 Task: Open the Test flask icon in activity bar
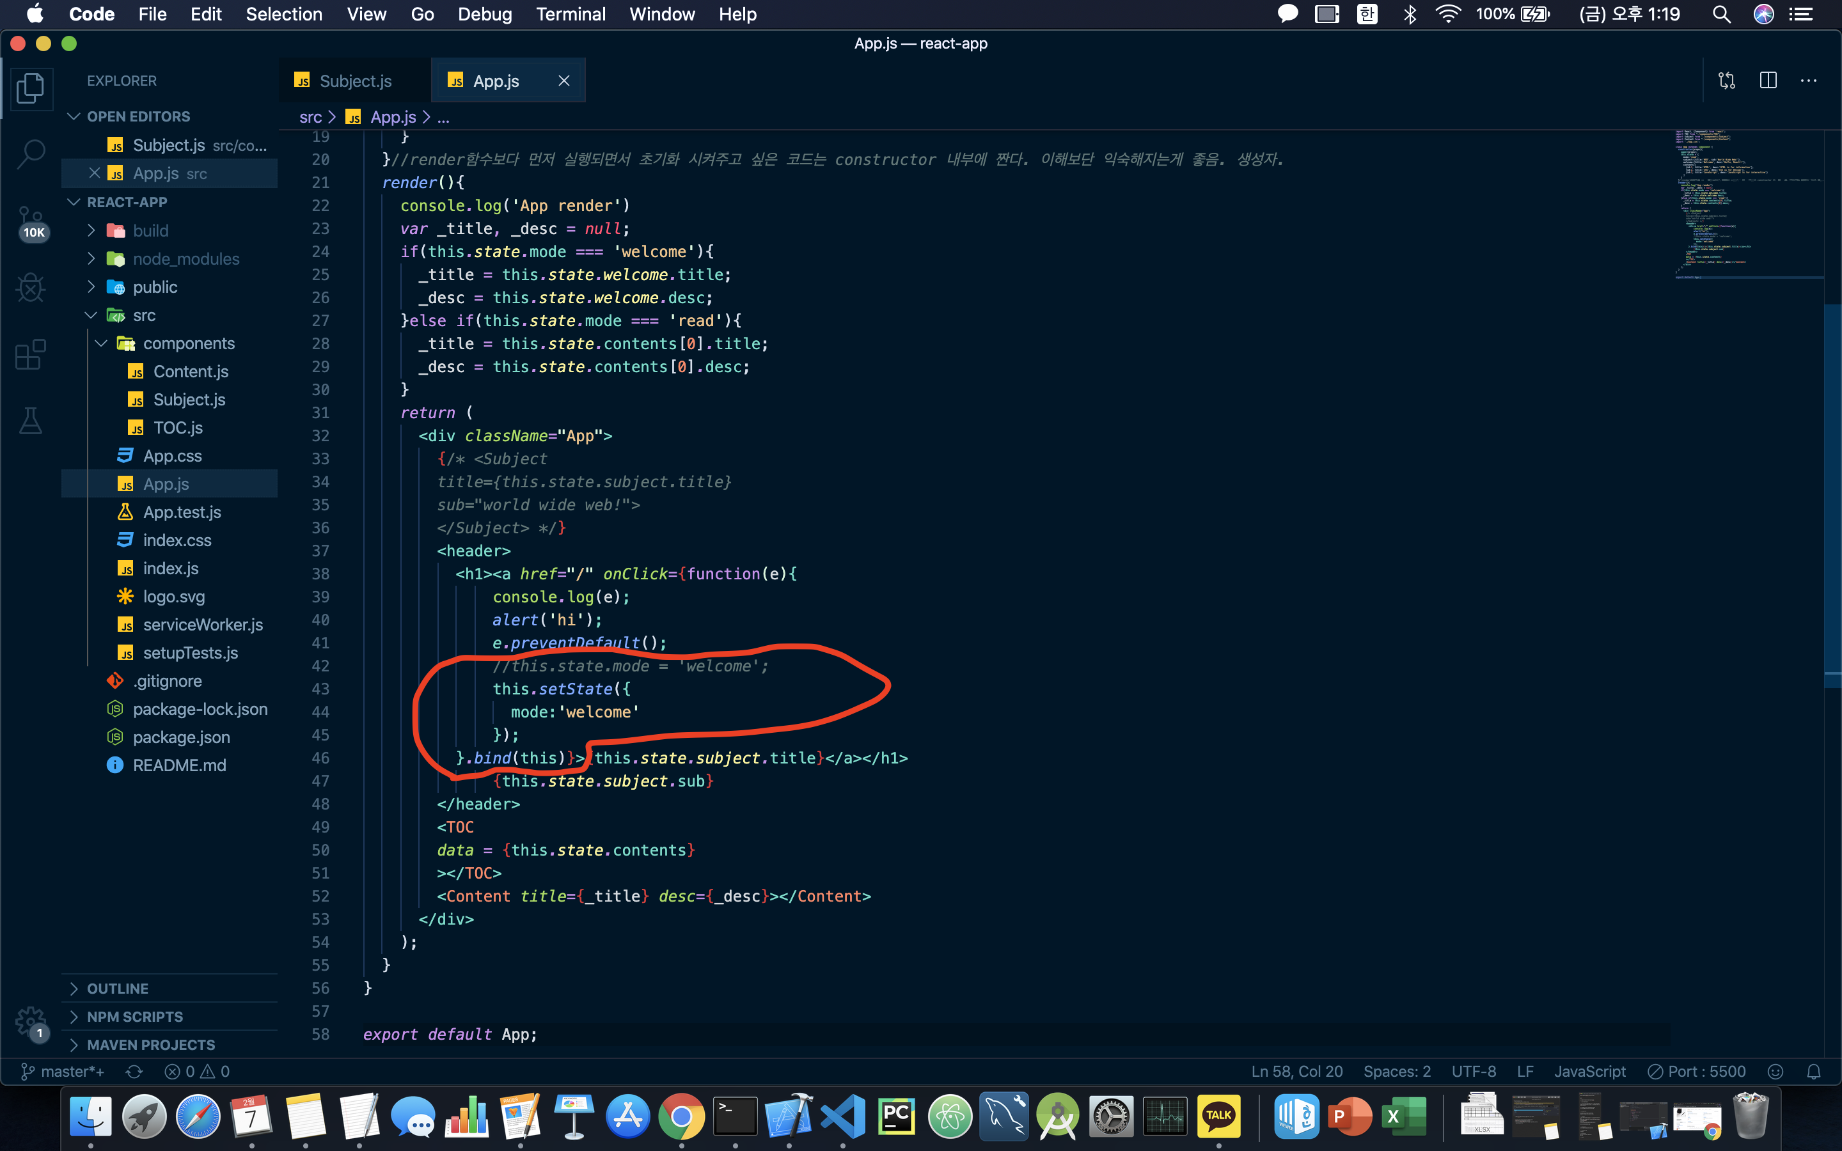pyautogui.click(x=31, y=420)
